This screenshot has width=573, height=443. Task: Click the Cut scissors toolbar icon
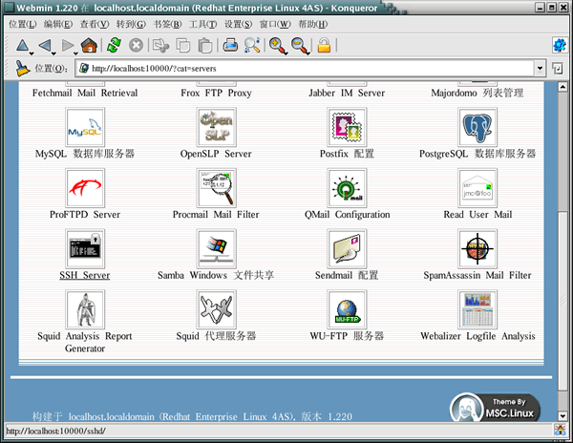pyautogui.click(x=160, y=45)
